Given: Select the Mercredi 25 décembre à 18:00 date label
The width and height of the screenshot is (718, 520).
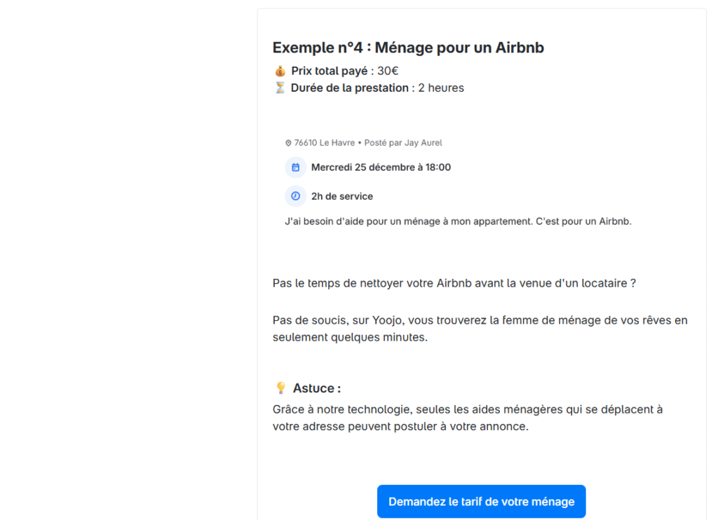Looking at the screenshot, I should (x=381, y=167).
